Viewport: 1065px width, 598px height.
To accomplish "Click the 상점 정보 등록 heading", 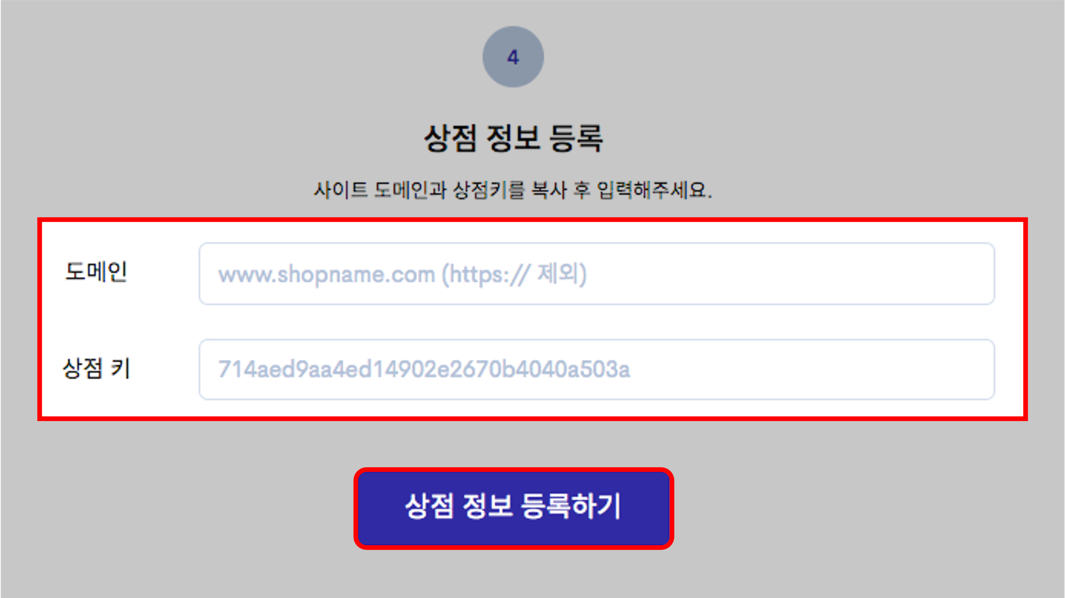I will click(x=513, y=138).
